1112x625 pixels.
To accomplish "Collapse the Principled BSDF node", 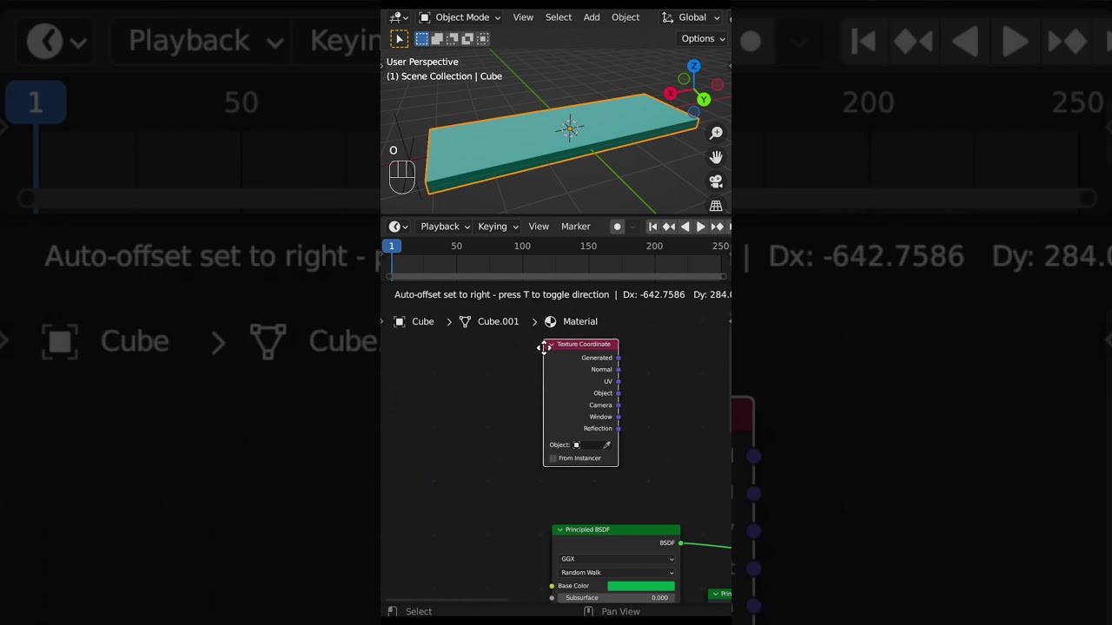I will pos(559,530).
